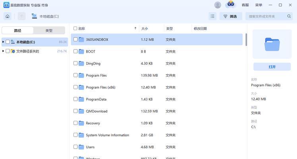Click the DingDing folder icon
297x159 pixels.
(x=81, y=63)
